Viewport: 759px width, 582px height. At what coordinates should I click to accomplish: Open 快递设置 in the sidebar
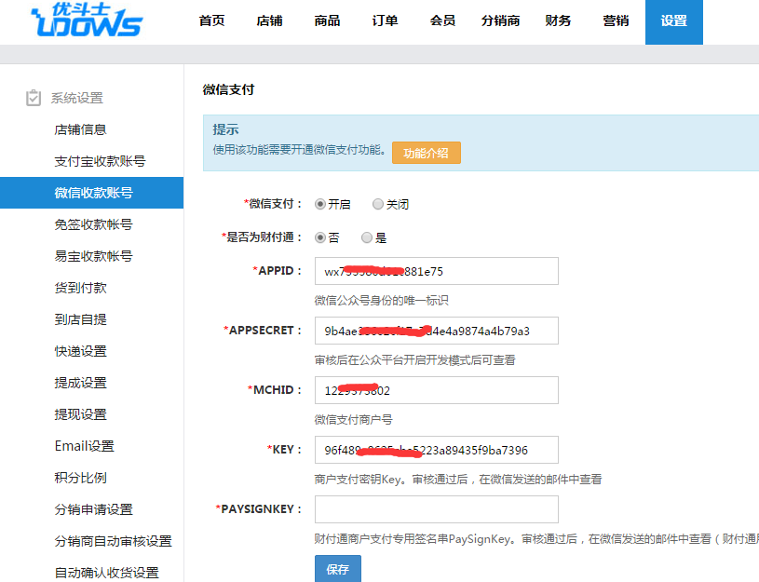(81, 351)
